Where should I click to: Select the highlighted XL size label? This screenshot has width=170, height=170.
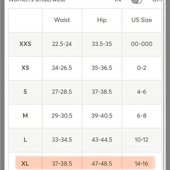tap(25, 164)
